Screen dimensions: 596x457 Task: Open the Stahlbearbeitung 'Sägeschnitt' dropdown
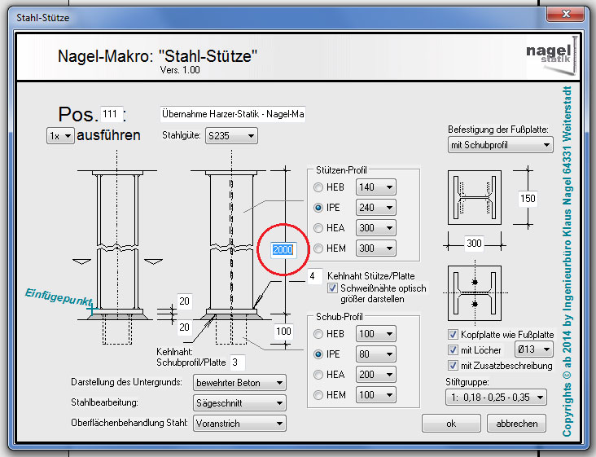coord(239,402)
